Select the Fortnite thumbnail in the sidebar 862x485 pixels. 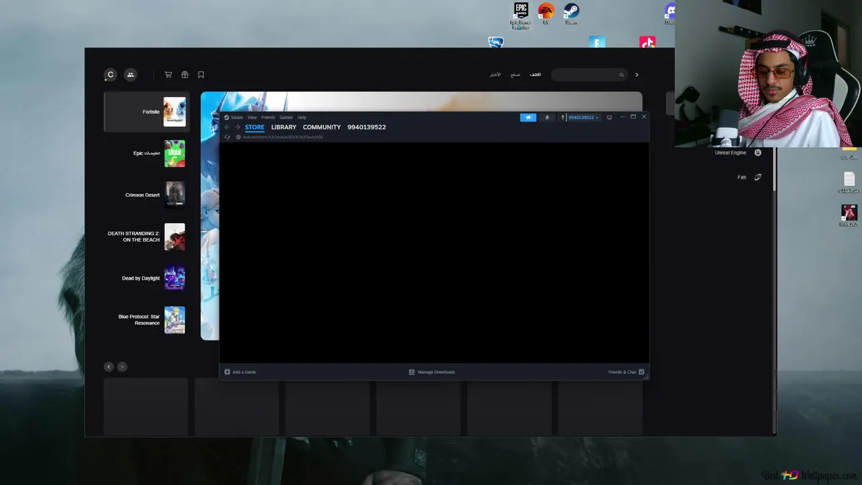click(174, 112)
